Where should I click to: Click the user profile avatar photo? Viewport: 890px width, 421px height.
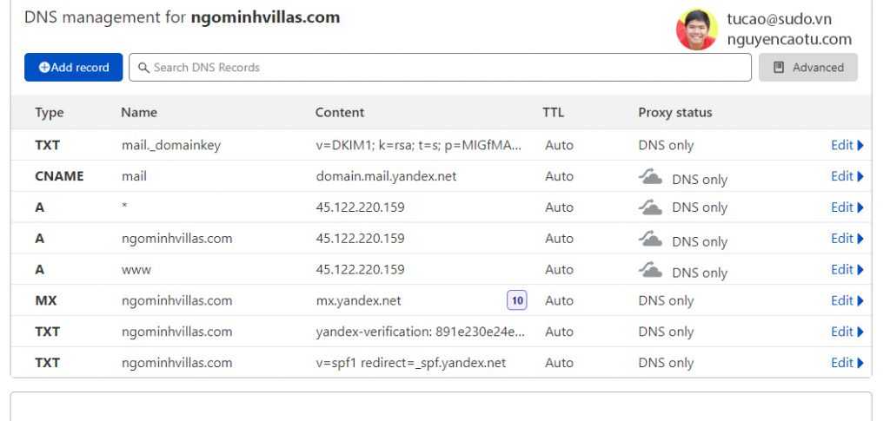[x=697, y=30]
